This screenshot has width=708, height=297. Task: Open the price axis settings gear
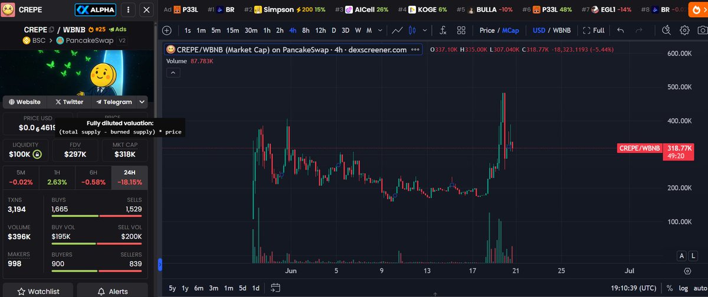(x=687, y=270)
